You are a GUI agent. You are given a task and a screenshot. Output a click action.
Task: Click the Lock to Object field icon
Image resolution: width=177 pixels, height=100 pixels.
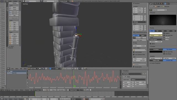click(134, 50)
